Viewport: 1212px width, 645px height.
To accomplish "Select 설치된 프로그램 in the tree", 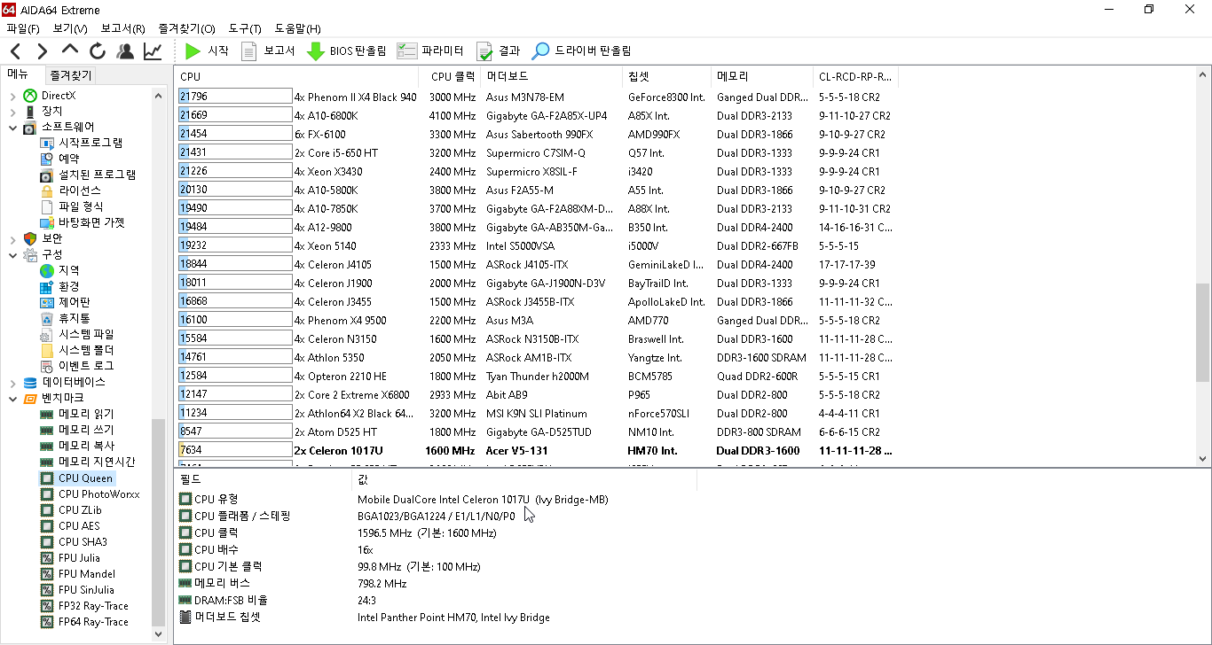I will 98,175.
